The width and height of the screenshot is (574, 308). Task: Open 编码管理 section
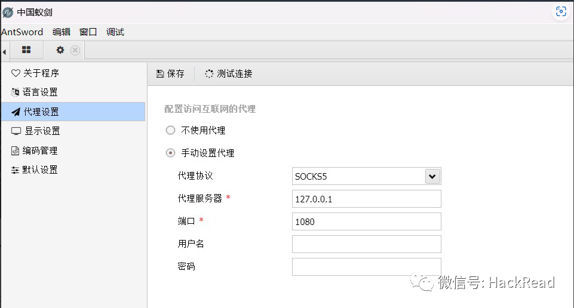[x=73, y=150]
